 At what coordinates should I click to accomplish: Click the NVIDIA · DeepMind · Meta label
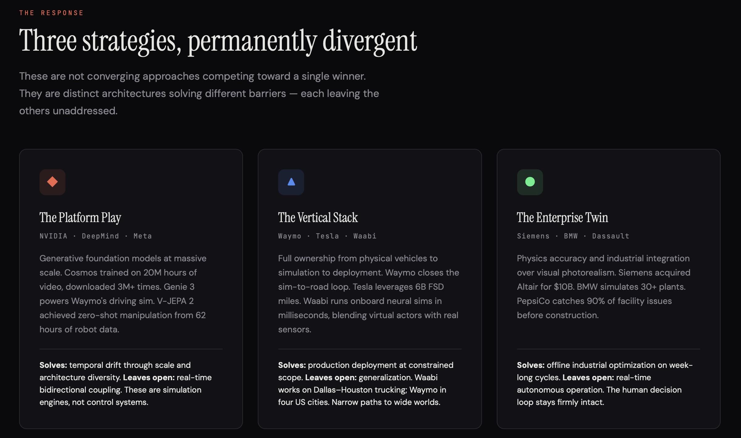96,236
